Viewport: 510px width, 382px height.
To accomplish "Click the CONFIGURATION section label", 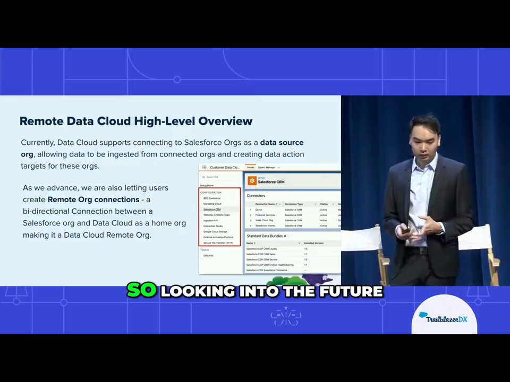I will point(211,192).
